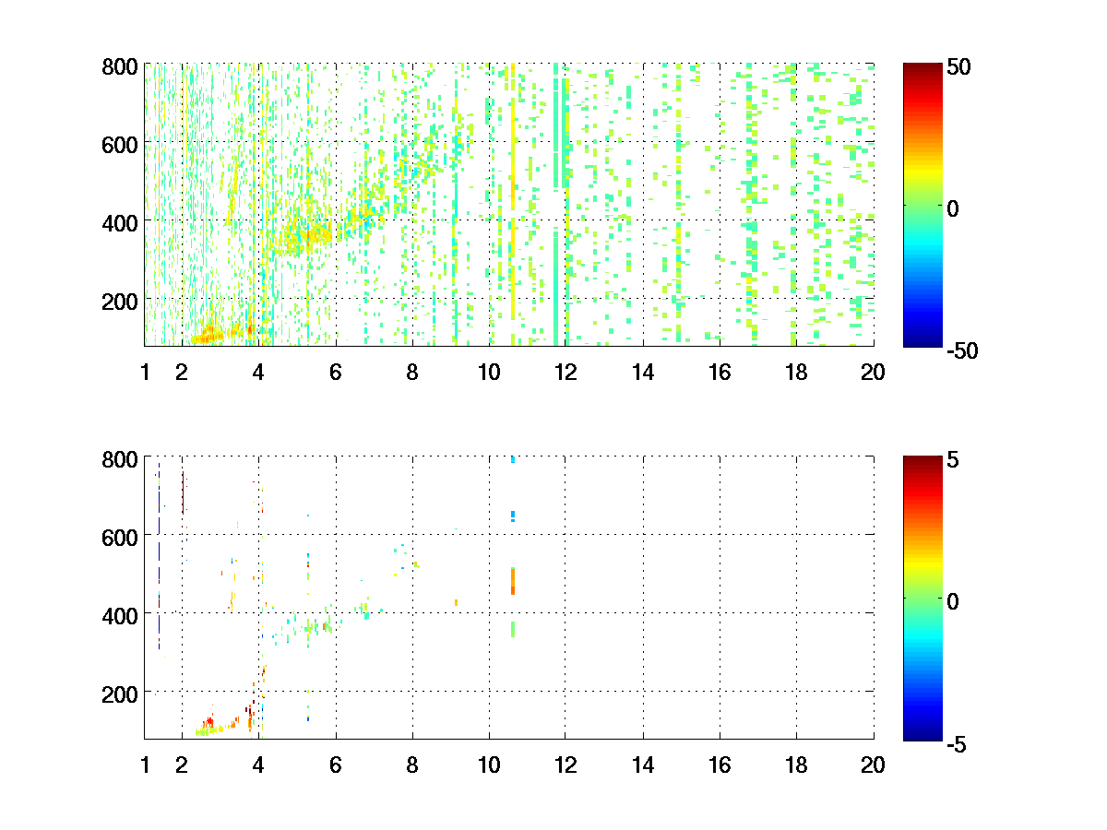Click y-axis tick 400 of the bottom plot
This screenshot has width=1107, height=830.
pyautogui.click(x=119, y=614)
